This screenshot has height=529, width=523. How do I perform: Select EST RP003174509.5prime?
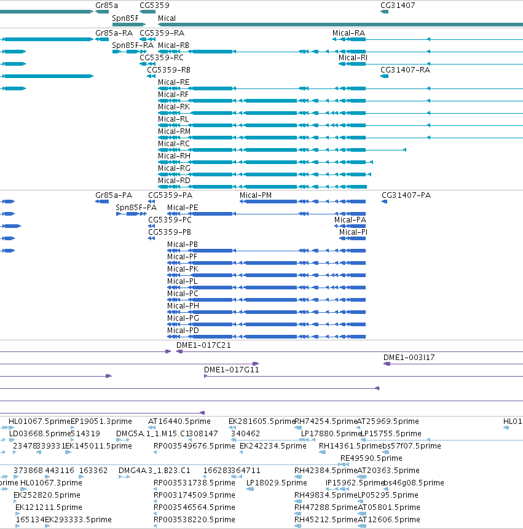click(155, 501)
